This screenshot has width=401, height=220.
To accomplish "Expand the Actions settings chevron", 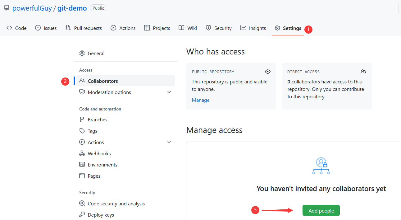I will point(169,142).
